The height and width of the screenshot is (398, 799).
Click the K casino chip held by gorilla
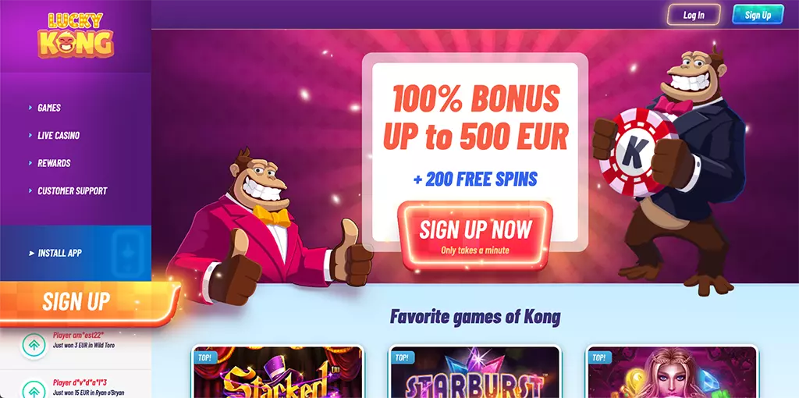pyautogui.click(x=634, y=152)
